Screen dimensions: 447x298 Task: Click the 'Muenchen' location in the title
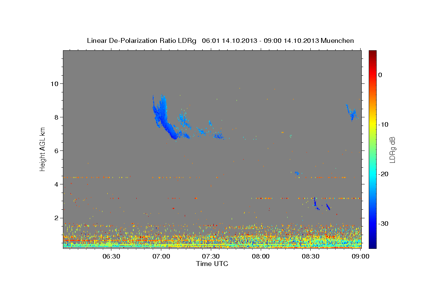[338, 41]
